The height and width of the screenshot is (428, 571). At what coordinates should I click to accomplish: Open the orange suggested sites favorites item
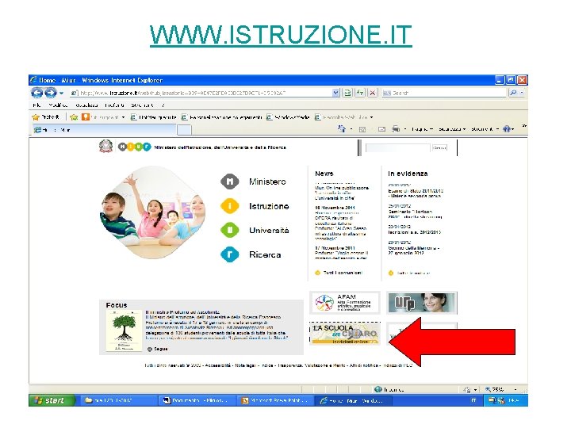[x=102, y=117]
